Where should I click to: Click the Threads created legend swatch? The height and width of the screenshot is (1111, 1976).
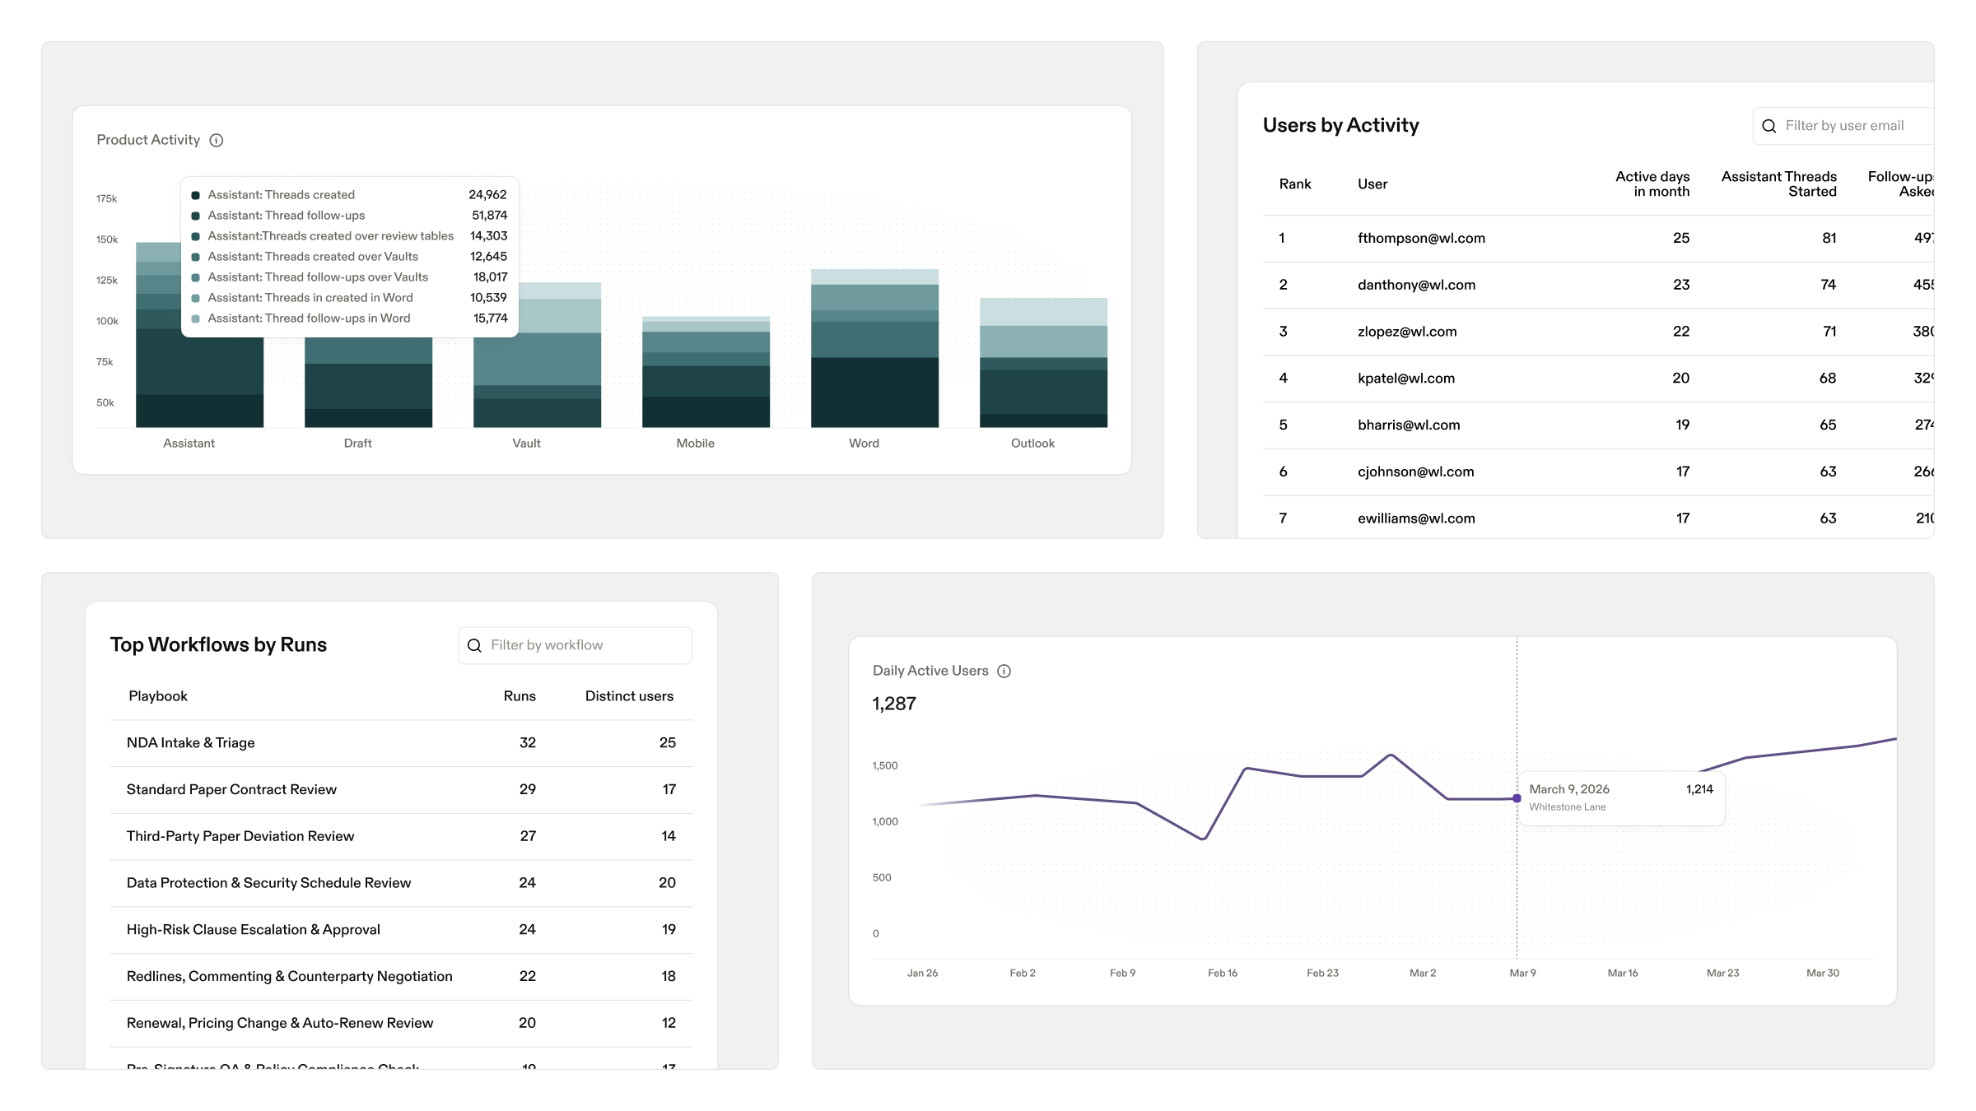click(196, 196)
